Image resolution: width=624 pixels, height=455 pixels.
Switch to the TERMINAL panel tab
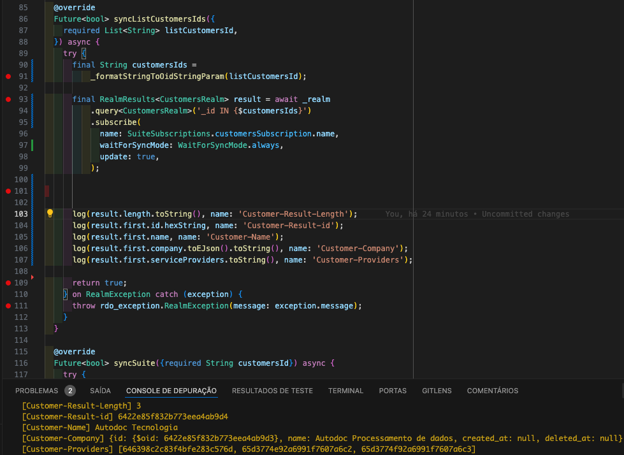(x=345, y=391)
